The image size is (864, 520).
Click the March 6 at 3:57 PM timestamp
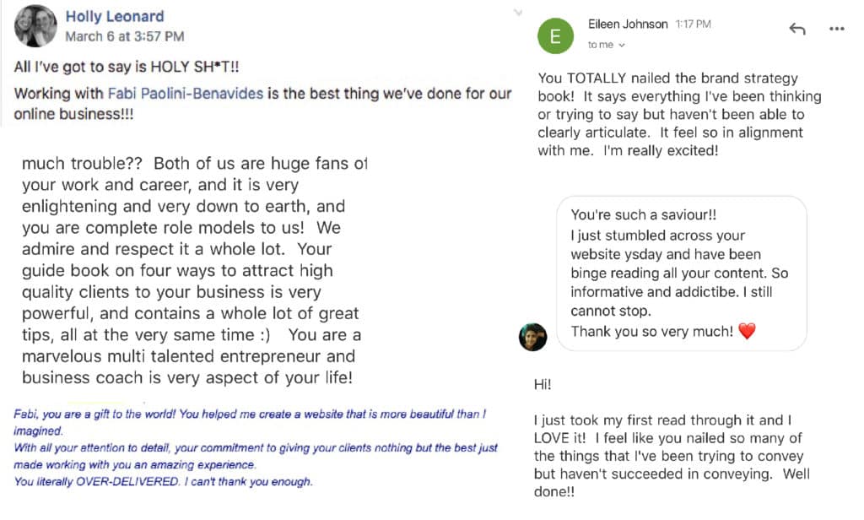124,36
